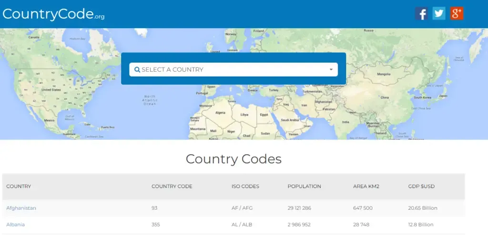The image size is (488, 235).
Task: Select Afghanistan's country code 93
Action: [x=154, y=208]
